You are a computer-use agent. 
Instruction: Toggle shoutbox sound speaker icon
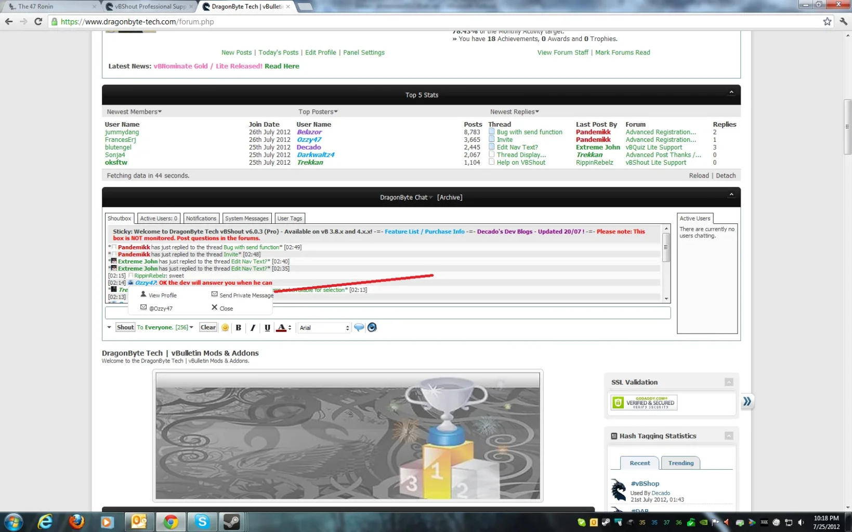click(x=372, y=327)
